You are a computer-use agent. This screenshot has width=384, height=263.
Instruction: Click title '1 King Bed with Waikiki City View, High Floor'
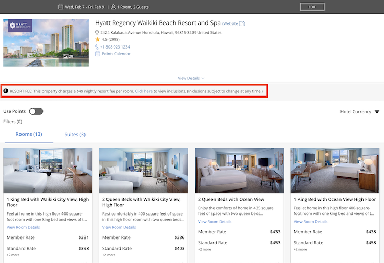point(48,202)
